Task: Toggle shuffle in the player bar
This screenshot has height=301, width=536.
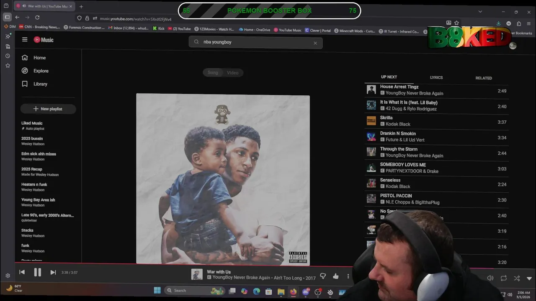Action: point(517,278)
